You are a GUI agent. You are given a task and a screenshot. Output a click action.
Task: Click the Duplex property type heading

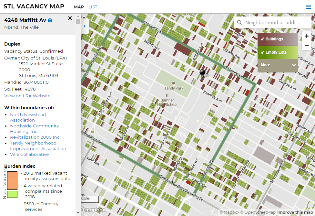point(12,44)
